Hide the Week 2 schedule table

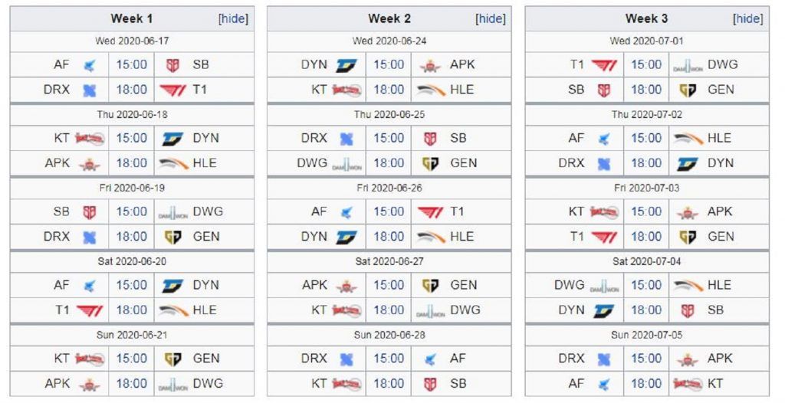pos(491,18)
